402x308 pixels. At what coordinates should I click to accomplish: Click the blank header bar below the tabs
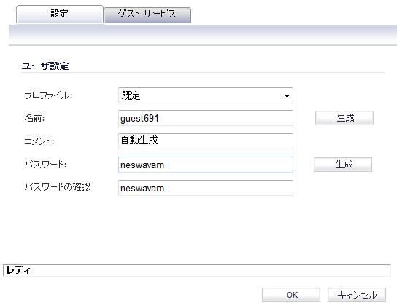(x=203, y=35)
